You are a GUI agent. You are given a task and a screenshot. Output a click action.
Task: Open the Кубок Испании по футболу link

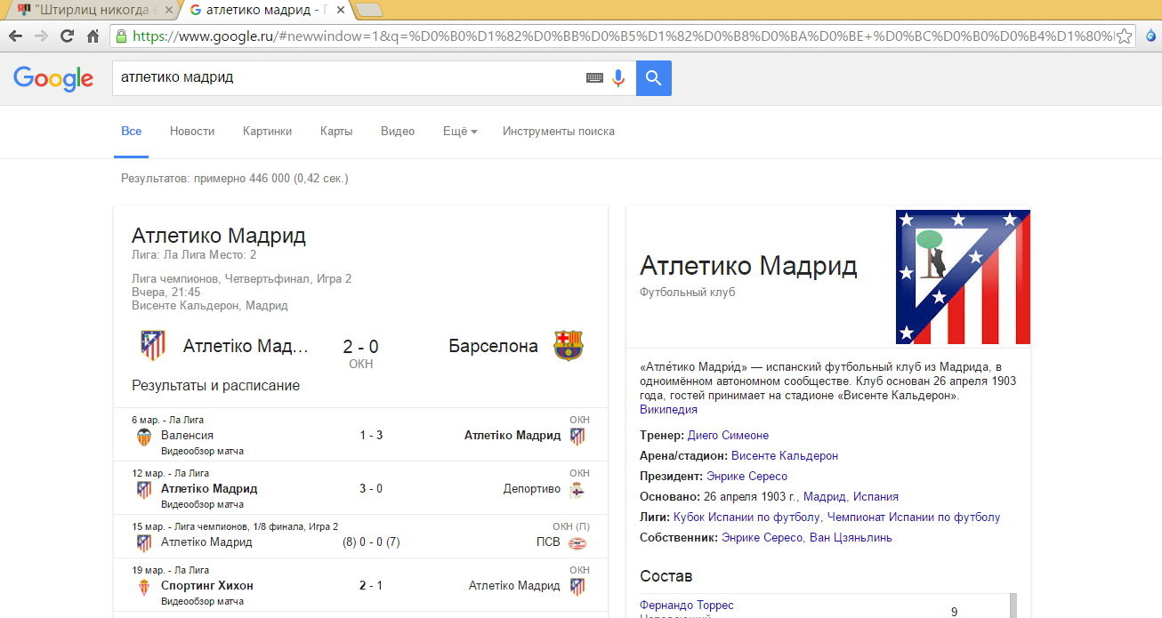[x=747, y=518]
